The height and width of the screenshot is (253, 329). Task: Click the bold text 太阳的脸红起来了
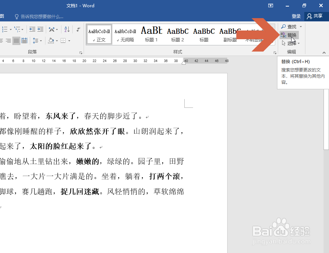tap(61, 146)
